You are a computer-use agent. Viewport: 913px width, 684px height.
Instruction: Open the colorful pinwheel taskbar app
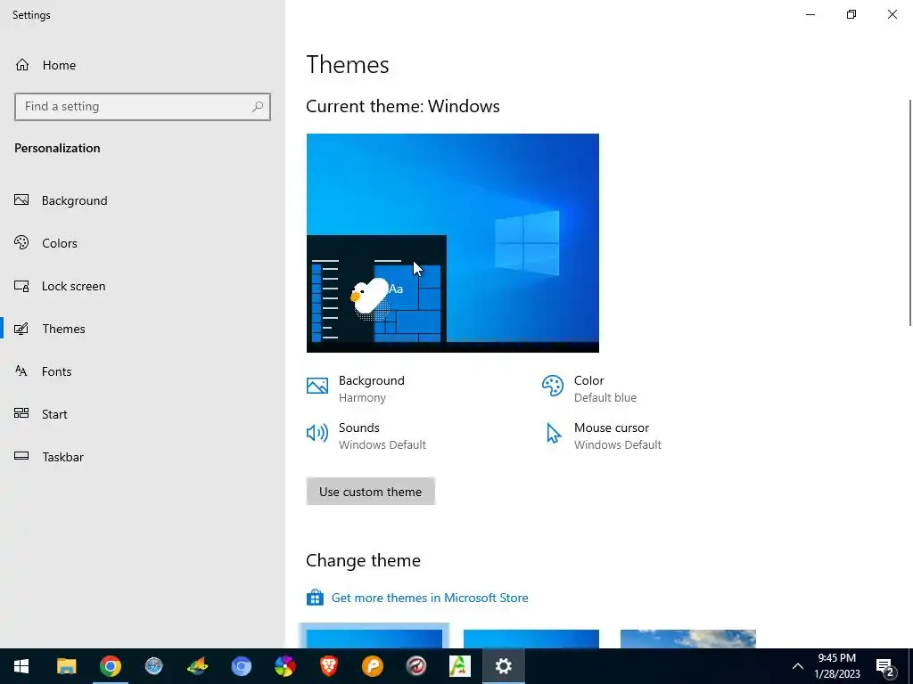click(x=285, y=666)
